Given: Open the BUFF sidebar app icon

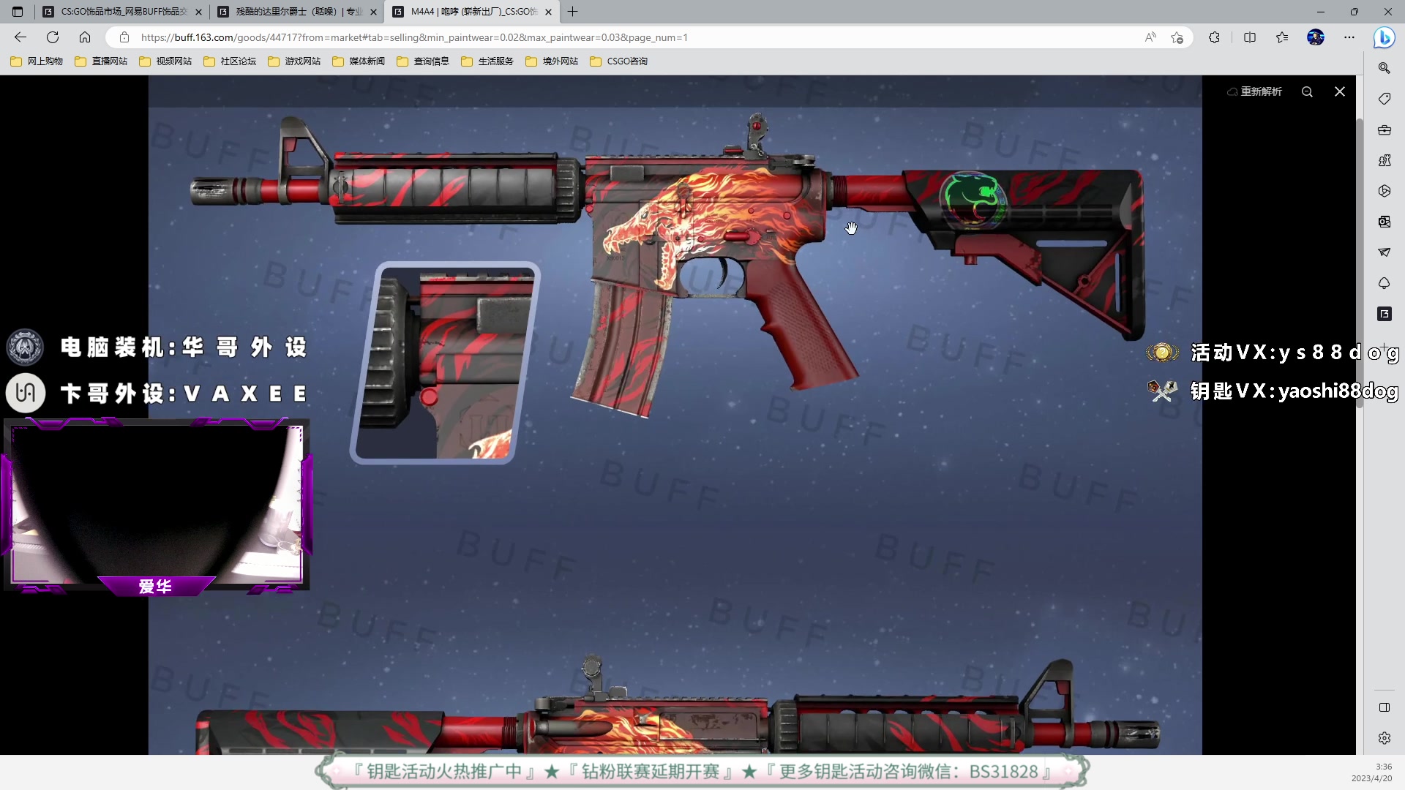Looking at the screenshot, I should tap(1385, 314).
